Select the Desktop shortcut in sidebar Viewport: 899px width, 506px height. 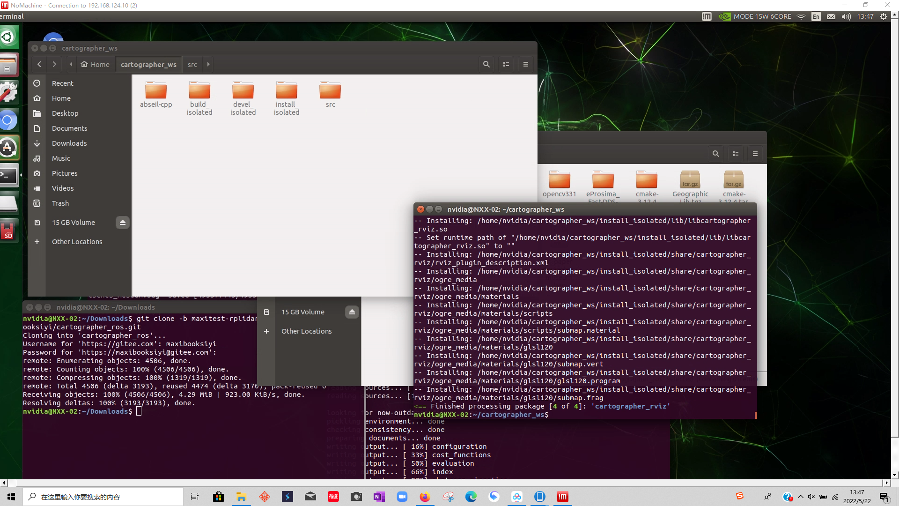(x=65, y=113)
